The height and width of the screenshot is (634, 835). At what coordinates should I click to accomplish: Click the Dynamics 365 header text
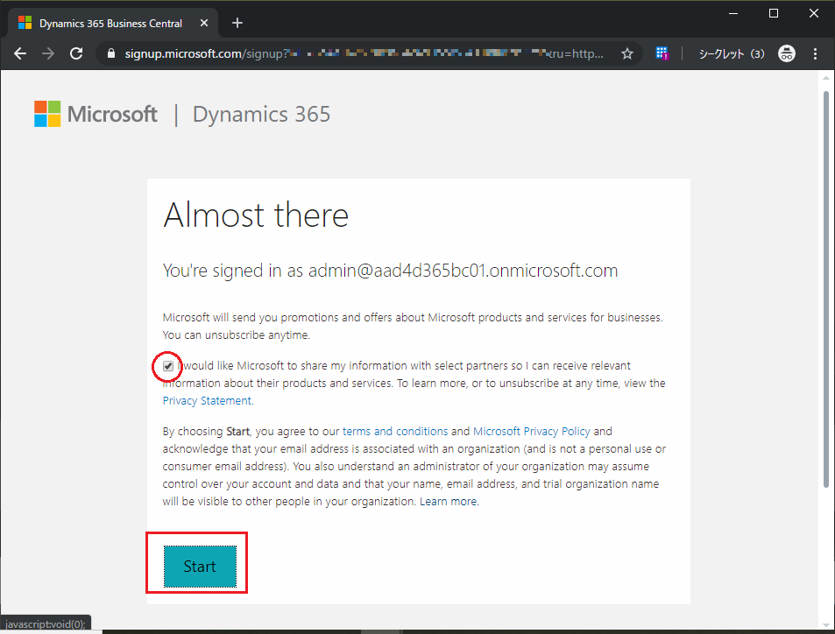[261, 114]
